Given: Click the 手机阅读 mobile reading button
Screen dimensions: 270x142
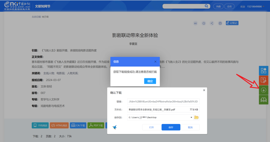Looking at the screenshot, I should click(40, 126).
